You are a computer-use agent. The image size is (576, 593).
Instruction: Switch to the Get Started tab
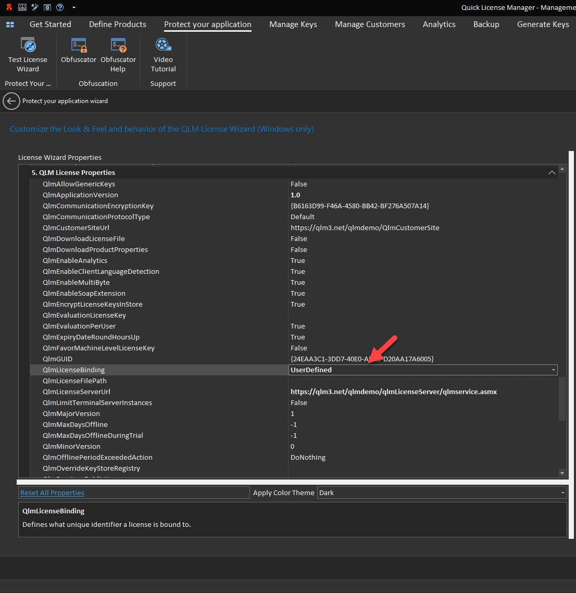(x=51, y=24)
